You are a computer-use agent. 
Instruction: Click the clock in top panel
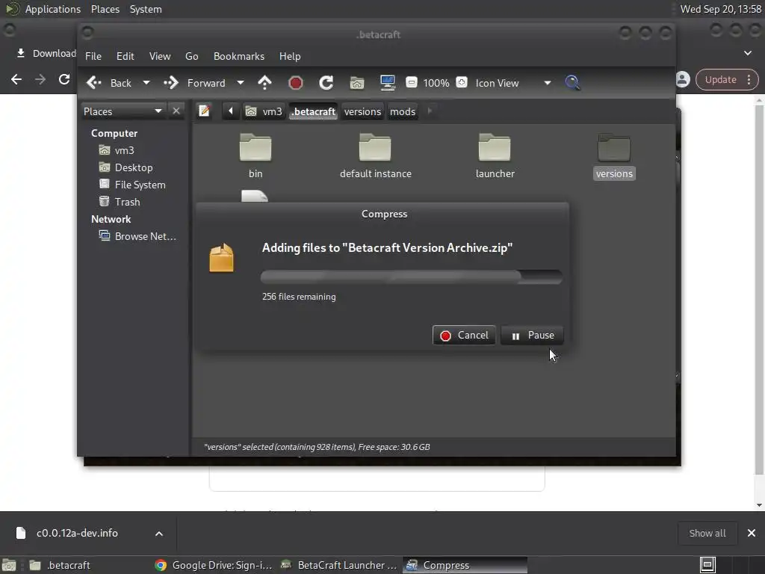click(721, 9)
